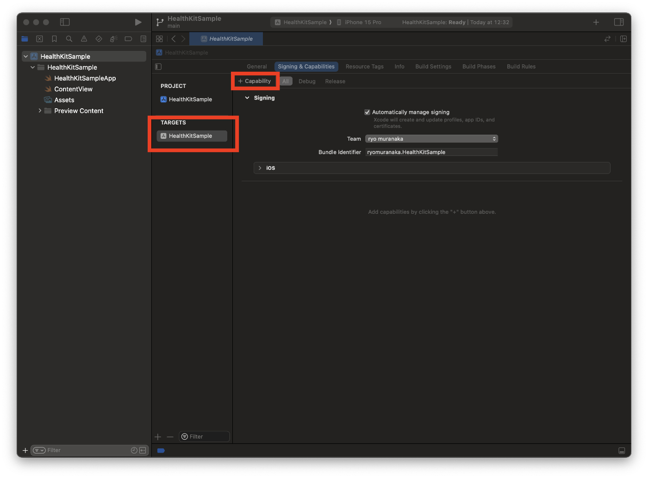648x478 pixels.
Task: Select the All configuration filter
Action: tap(286, 81)
